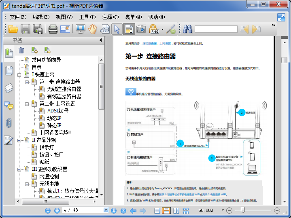Open the 注释(C) menu
Image resolution: width=291 pixels, height=218 pixels.
[x=110, y=17]
